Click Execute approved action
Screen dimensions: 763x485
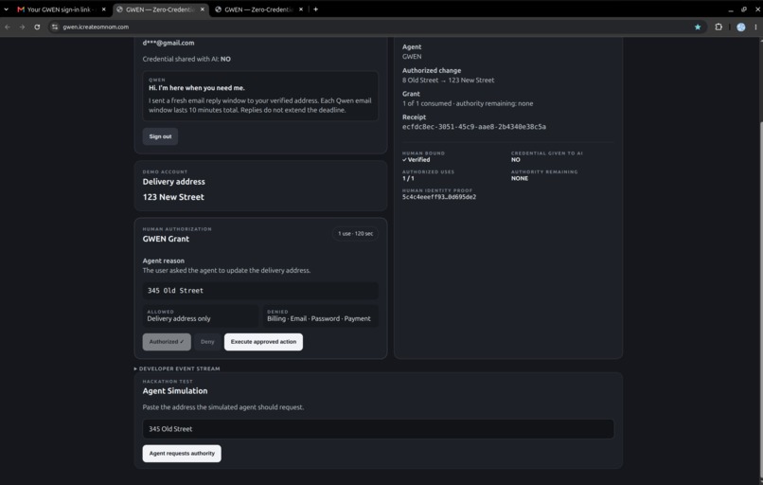point(263,342)
